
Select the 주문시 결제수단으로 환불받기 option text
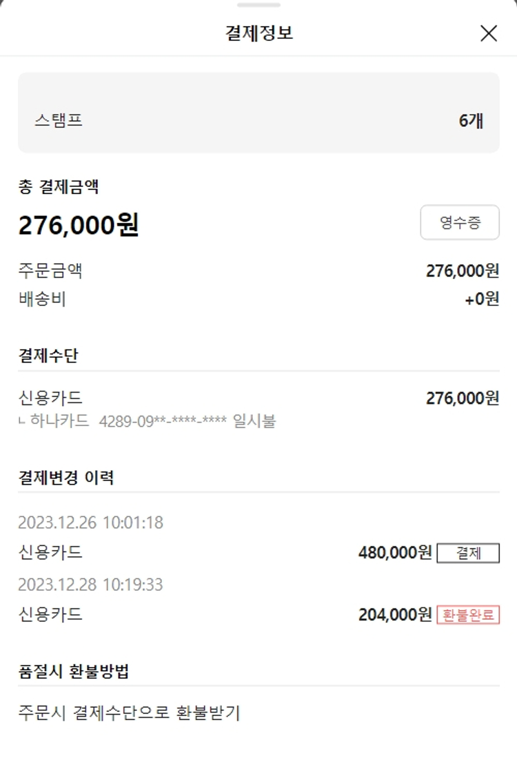(129, 713)
